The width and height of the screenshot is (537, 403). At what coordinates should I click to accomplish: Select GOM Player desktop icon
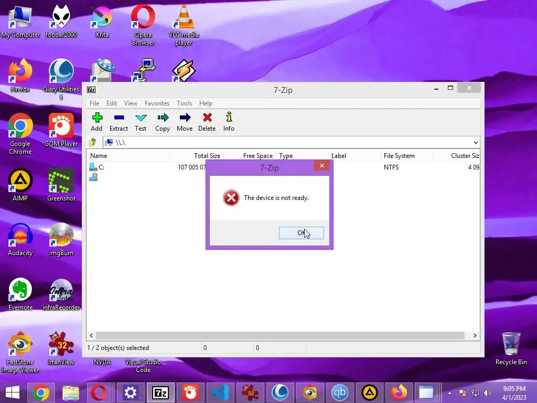click(x=61, y=130)
